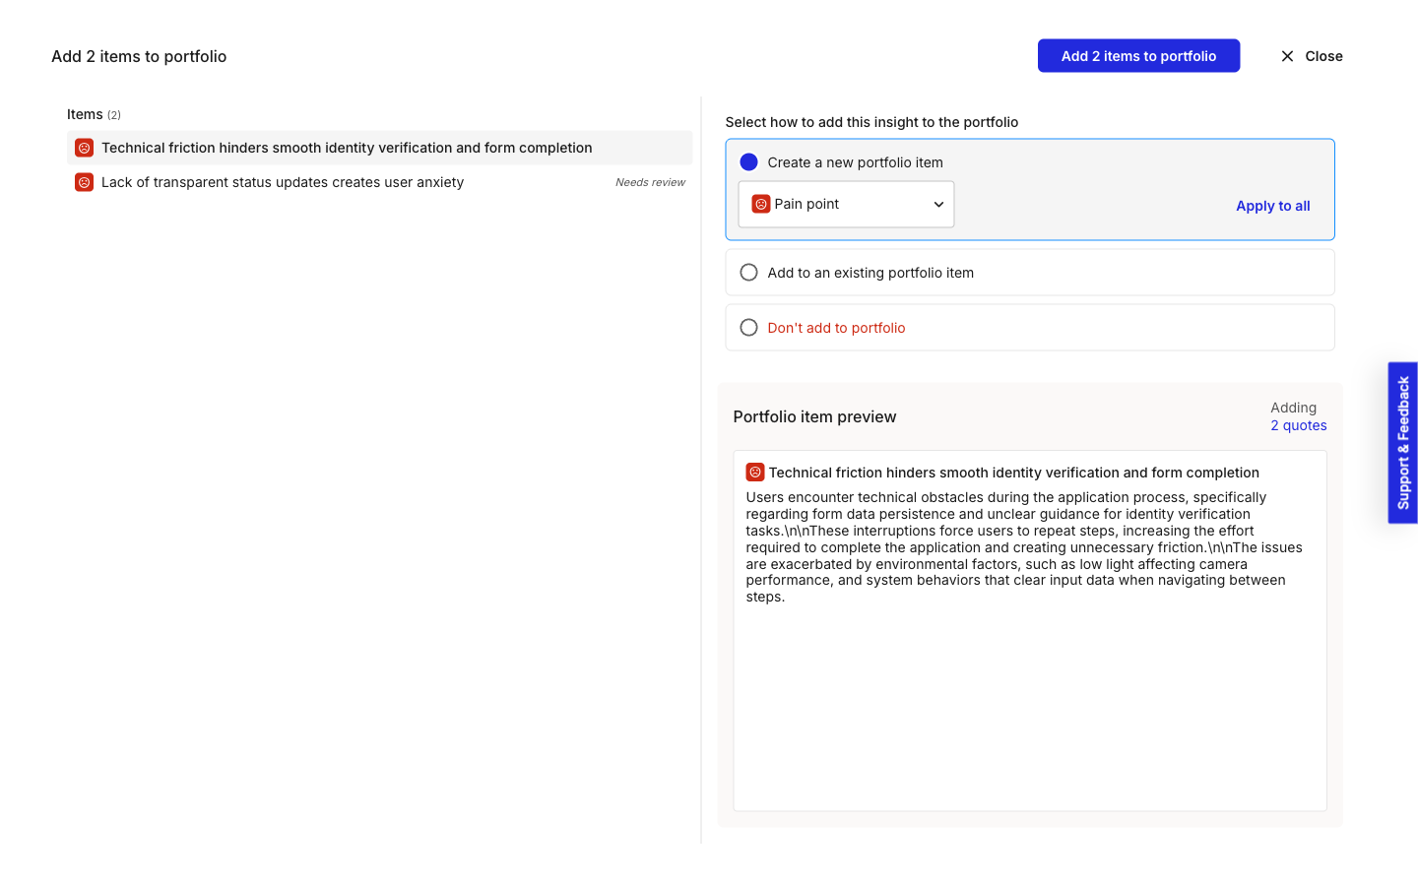Open the Support & Feedback side tab

click(x=1403, y=443)
